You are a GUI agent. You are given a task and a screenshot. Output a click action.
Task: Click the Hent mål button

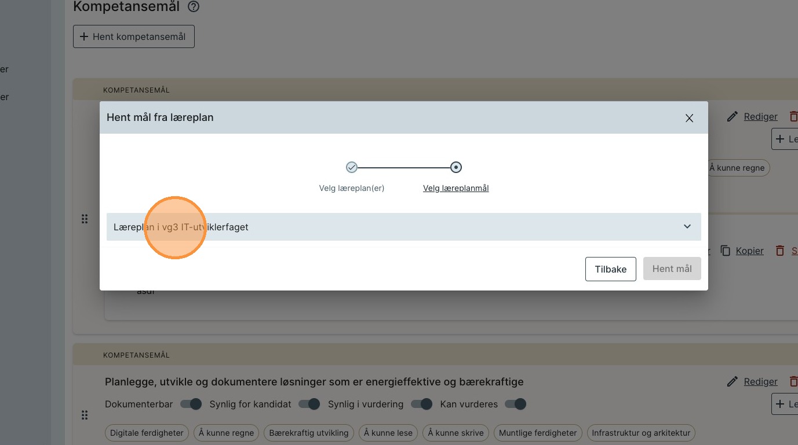(x=672, y=269)
